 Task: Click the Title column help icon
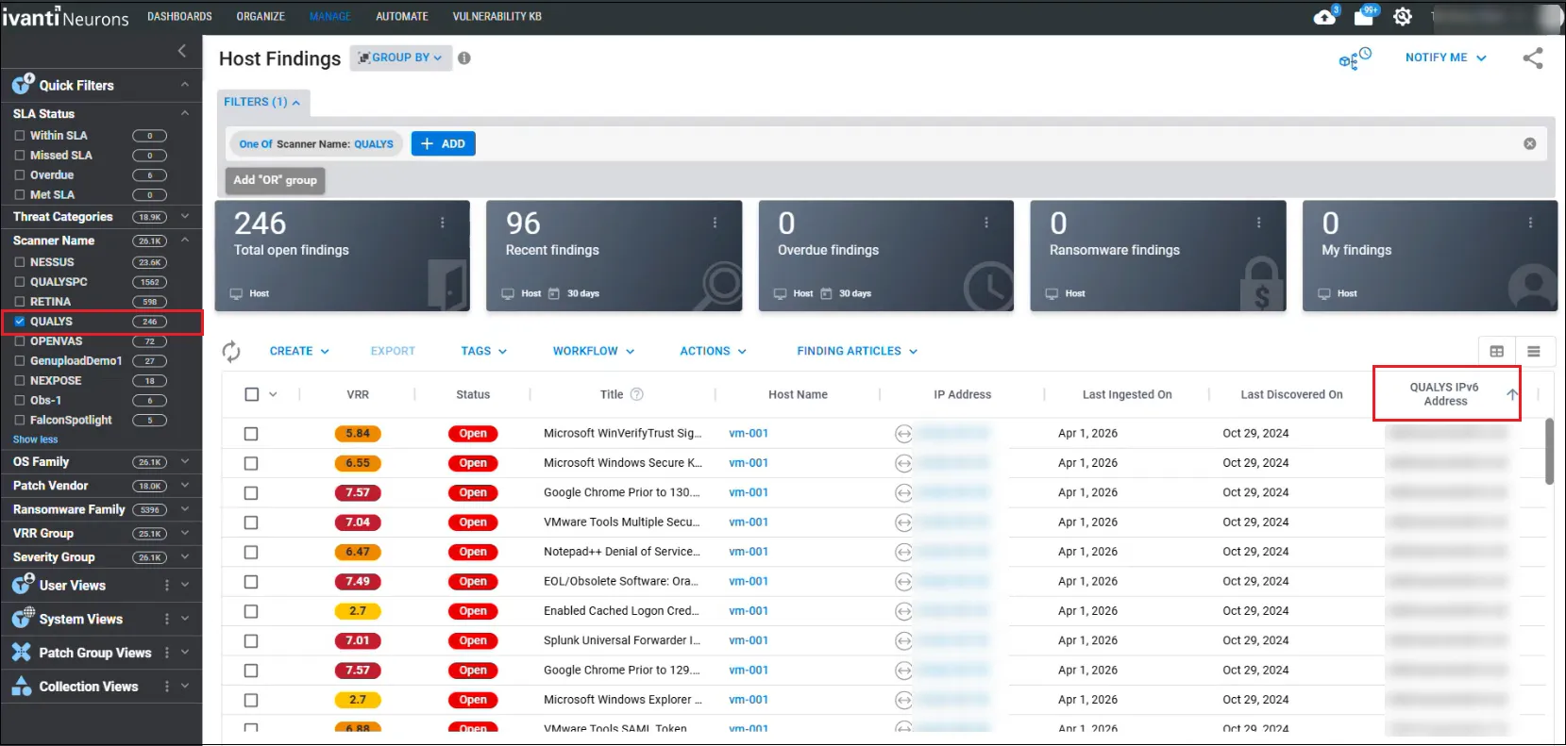point(636,394)
